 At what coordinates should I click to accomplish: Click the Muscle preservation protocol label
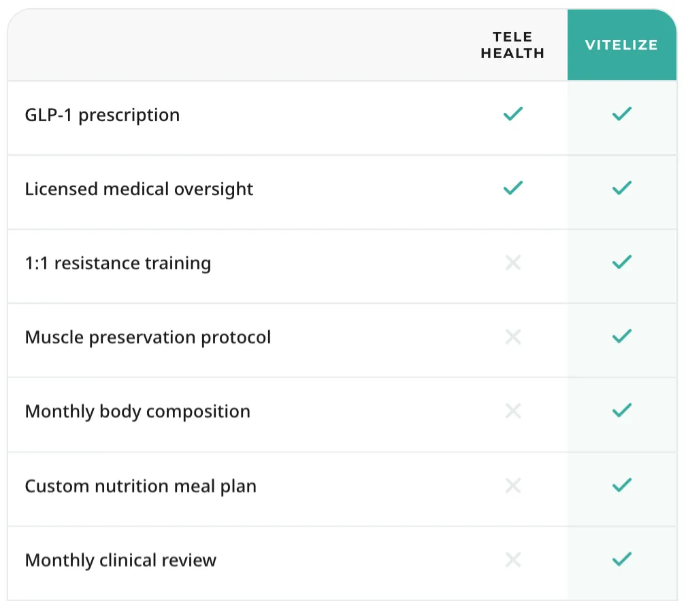pyautogui.click(x=148, y=338)
